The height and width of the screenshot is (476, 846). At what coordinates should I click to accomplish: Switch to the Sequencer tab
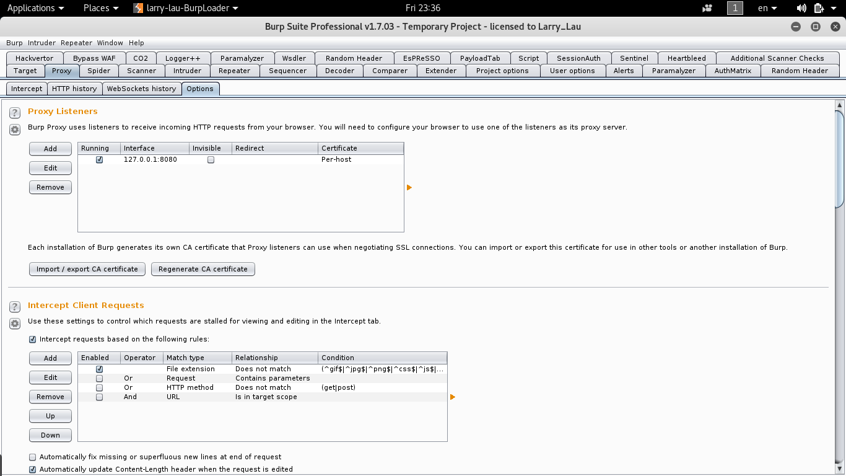click(x=288, y=71)
